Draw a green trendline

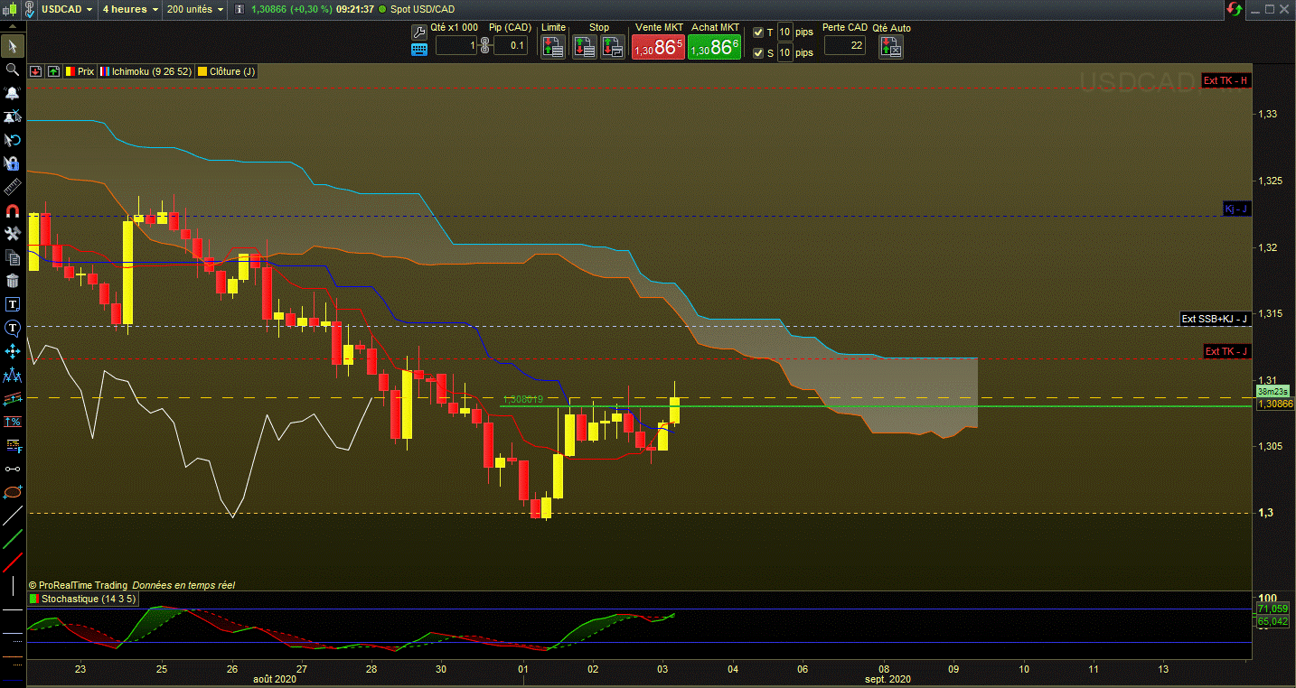pos(13,540)
